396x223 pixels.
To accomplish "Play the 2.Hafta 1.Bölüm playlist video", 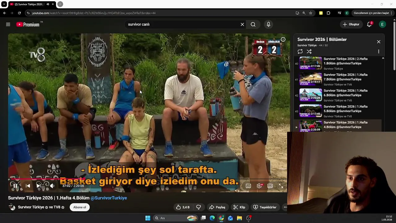I will click(311, 63).
